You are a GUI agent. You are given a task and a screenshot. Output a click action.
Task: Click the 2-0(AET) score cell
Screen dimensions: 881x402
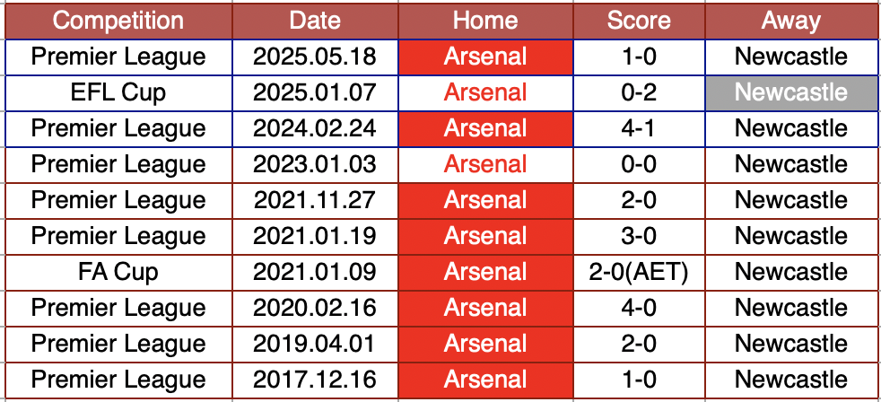click(x=639, y=272)
